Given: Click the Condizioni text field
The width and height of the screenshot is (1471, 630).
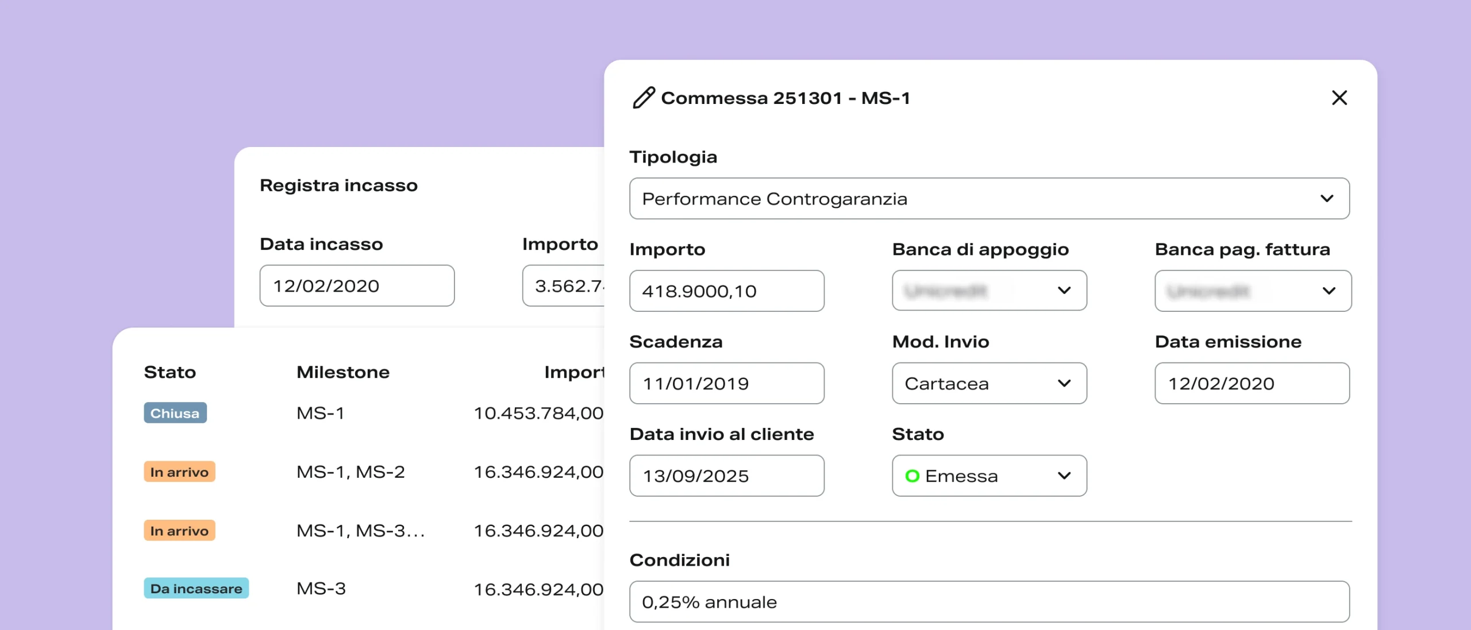Looking at the screenshot, I should pos(989,601).
